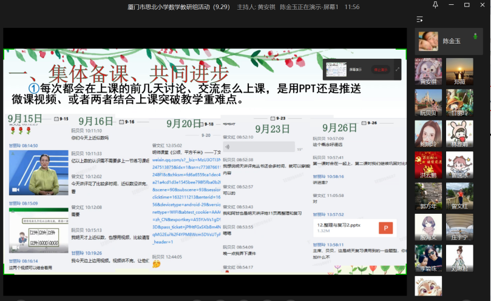The image size is (491, 301).
Task: Click 陈金玉's green microphone icon
Action: (x=475, y=38)
